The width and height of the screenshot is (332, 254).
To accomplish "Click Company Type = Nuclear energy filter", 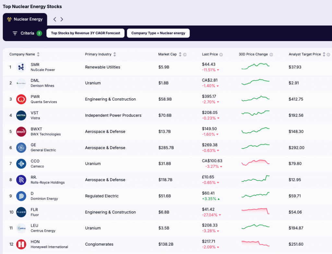I will [158, 33].
